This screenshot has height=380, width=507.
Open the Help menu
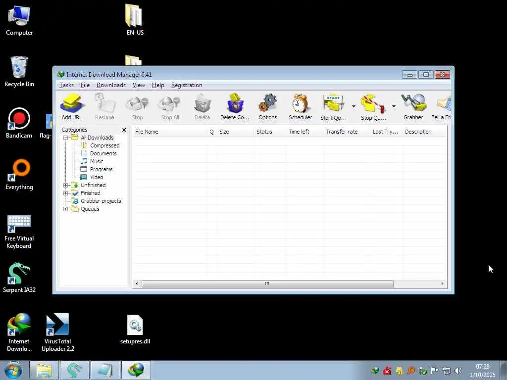158,85
